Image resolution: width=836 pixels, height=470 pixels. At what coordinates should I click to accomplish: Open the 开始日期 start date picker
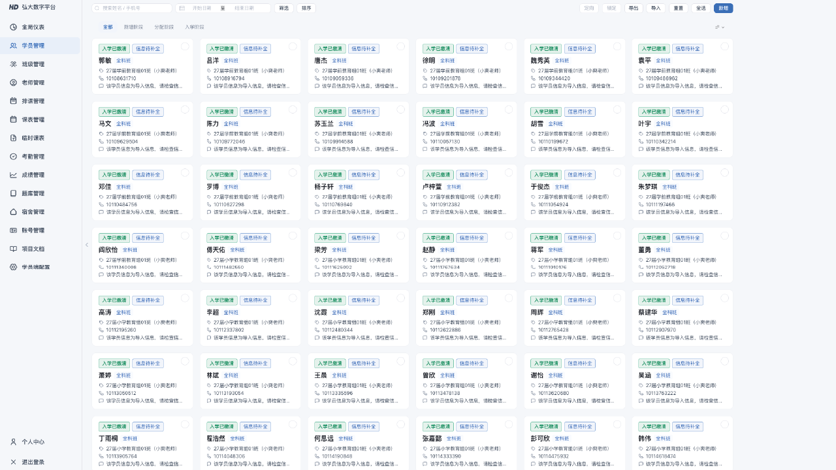202,8
